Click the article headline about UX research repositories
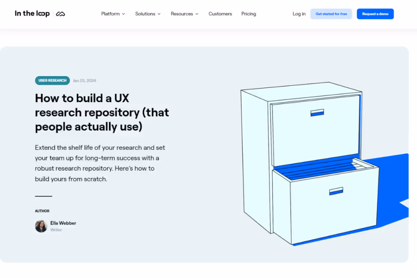 (x=102, y=112)
